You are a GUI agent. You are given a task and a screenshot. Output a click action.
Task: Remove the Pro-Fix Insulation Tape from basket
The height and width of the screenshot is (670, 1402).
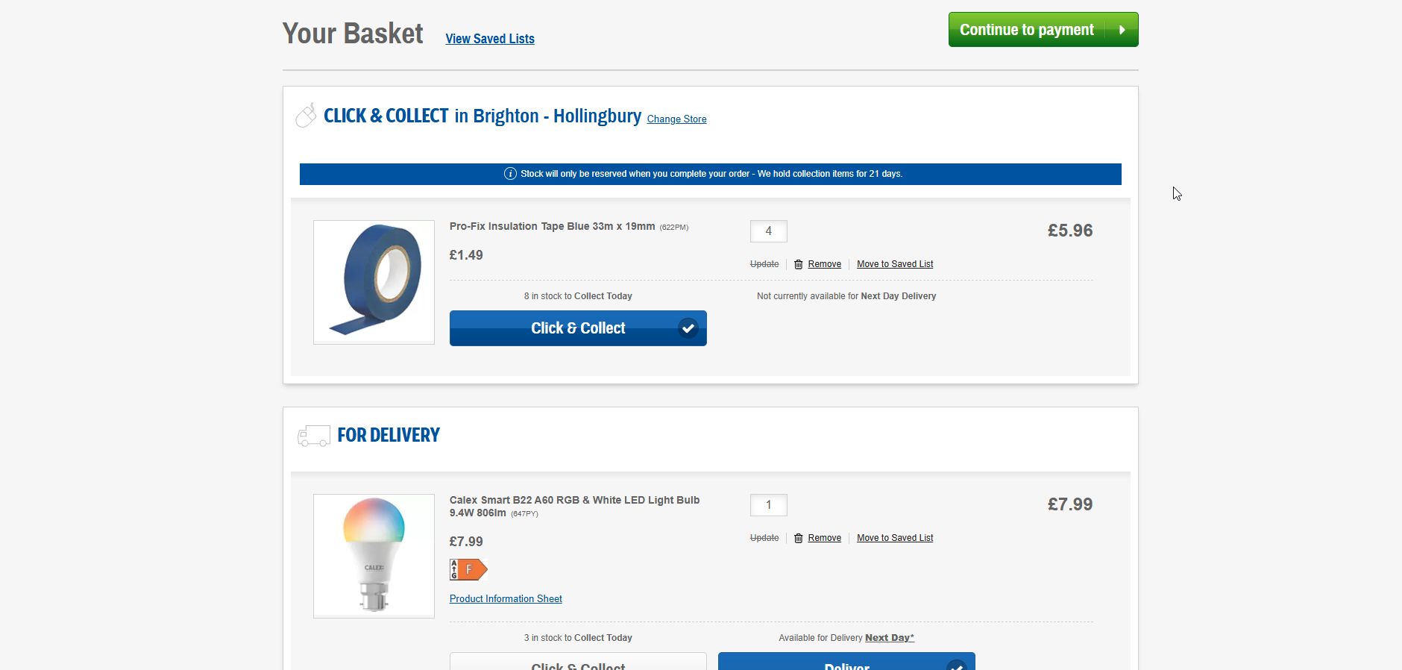point(824,264)
